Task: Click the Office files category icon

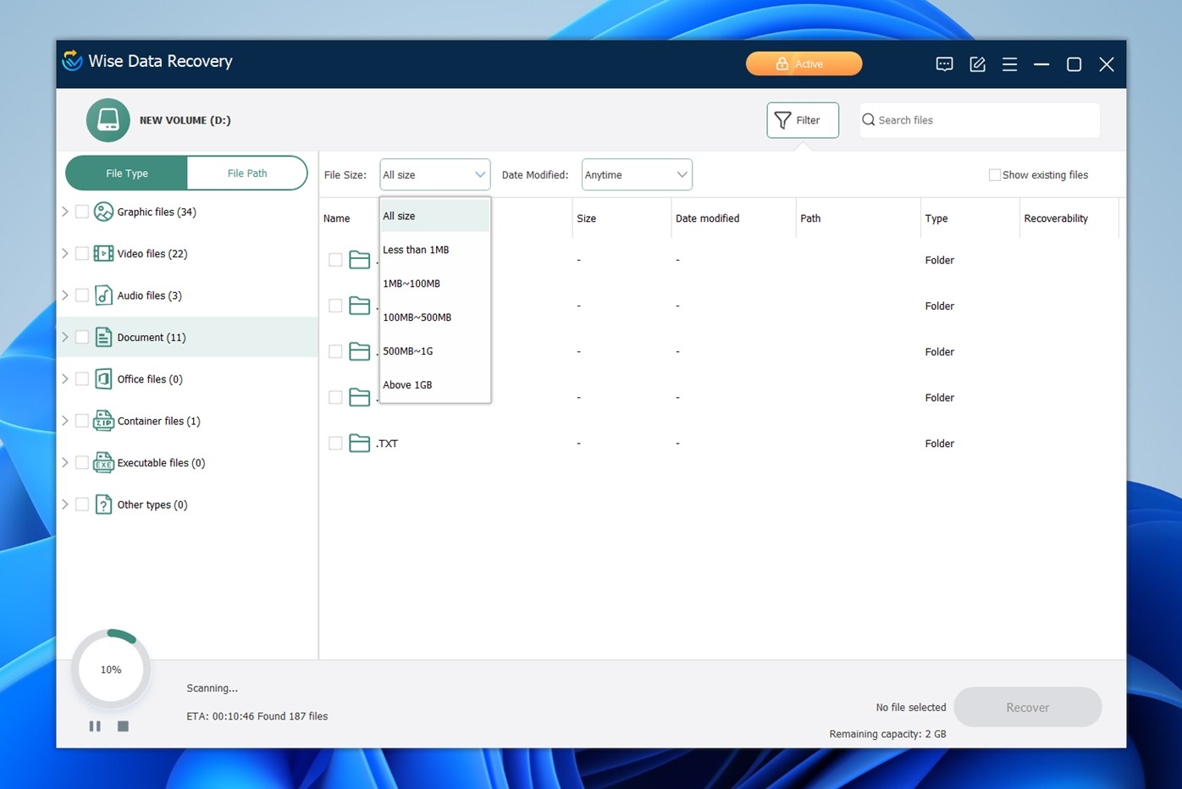Action: pyautogui.click(x=103, y=379)
